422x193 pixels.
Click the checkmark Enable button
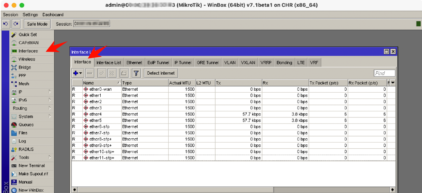coord(102,73)
